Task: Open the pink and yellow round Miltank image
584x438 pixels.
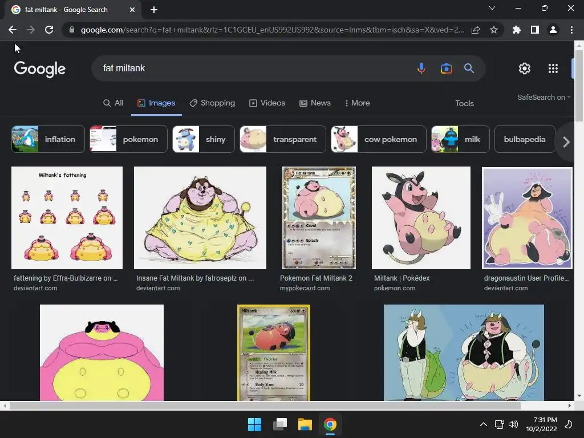Action: pyautogui.click(x=102, y=352)
